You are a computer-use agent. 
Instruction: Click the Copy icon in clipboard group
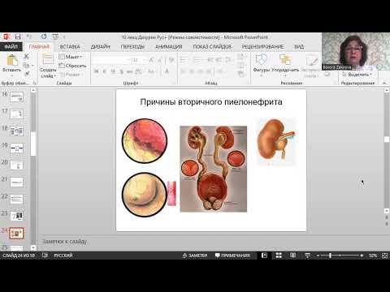click(x=26, y=65)
